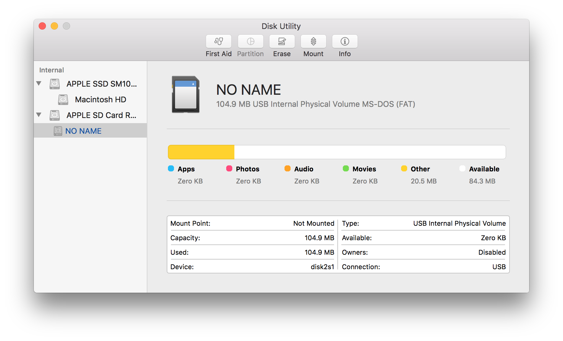Select APPLE SD Card R... device
The width and height of the screenshot is (563, 341).
(x=90, y=115)
